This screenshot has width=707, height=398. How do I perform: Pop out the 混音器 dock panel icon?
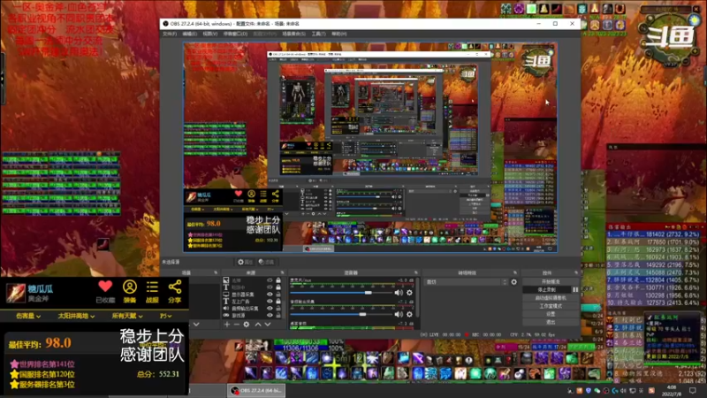click(x=415, y=272)
